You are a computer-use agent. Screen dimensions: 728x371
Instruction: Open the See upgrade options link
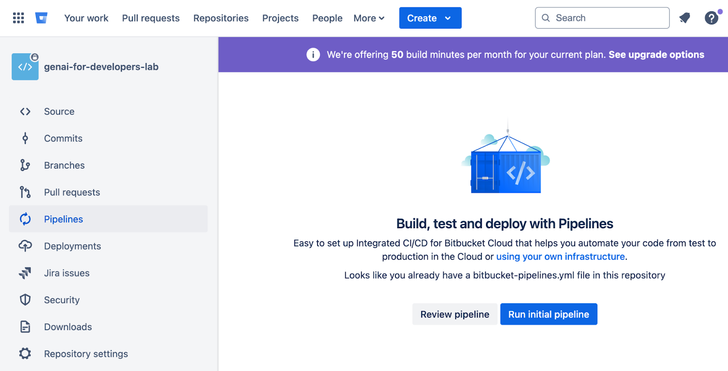[656, 55]
